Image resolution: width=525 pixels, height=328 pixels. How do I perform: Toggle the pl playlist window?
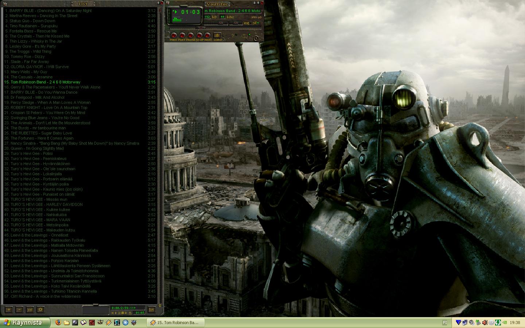256,23
